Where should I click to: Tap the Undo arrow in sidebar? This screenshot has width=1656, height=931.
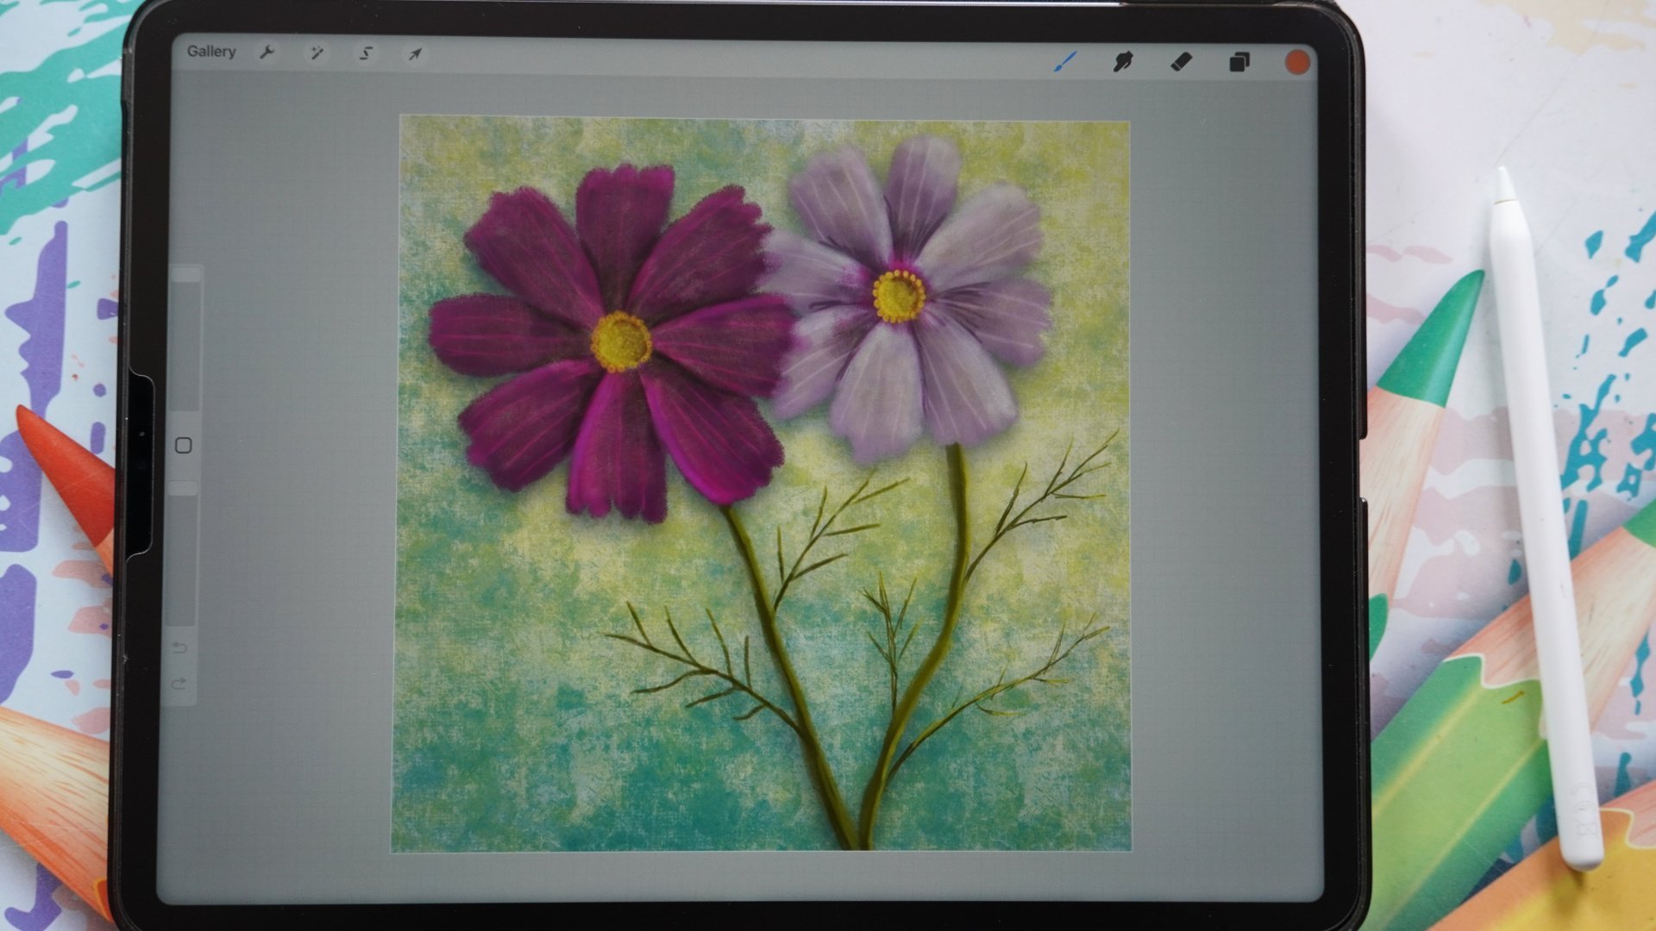point(180,647)
